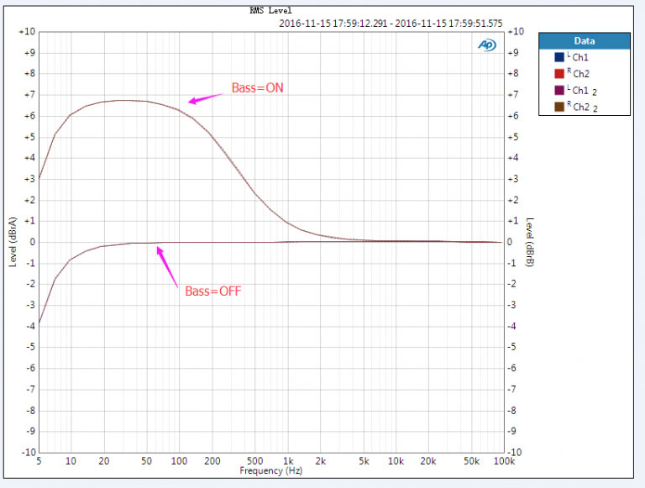The width and height of the screenshot is (645, 488).
Task: Click the 100k tick label on frequency axis
Action: pos(503,462)
